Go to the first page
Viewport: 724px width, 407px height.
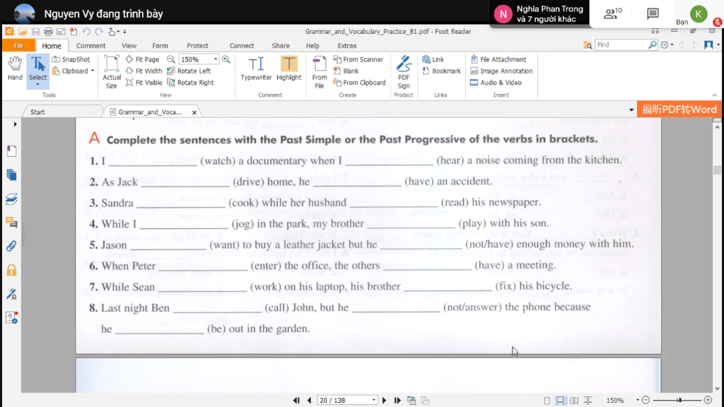(296, 401)
